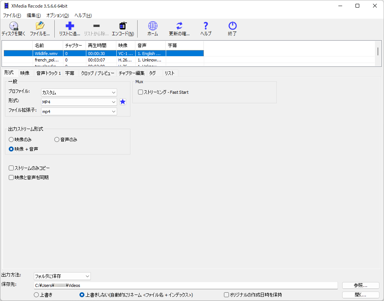Open 形式 dropdown showing MP4
The height and width of the screenshot is (301, 384).
point(79,102)
